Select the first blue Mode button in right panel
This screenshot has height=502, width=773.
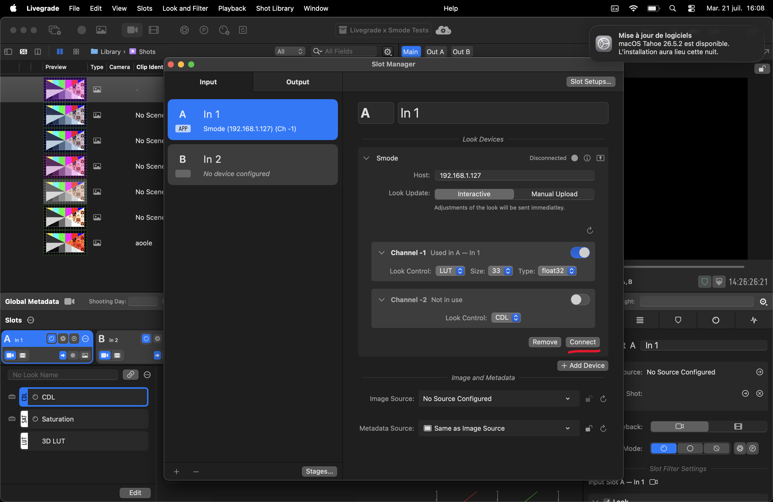pyautogui.click(x=664, y=448)
